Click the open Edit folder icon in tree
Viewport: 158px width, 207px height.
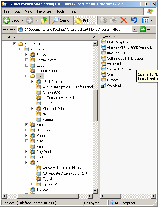click(33, 76)
